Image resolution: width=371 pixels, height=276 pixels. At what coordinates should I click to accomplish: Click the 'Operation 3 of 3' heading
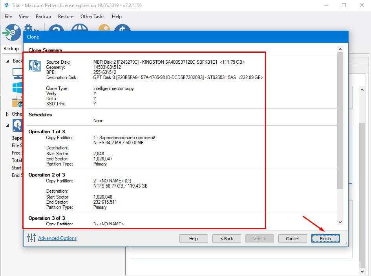[x=47, y=218]
